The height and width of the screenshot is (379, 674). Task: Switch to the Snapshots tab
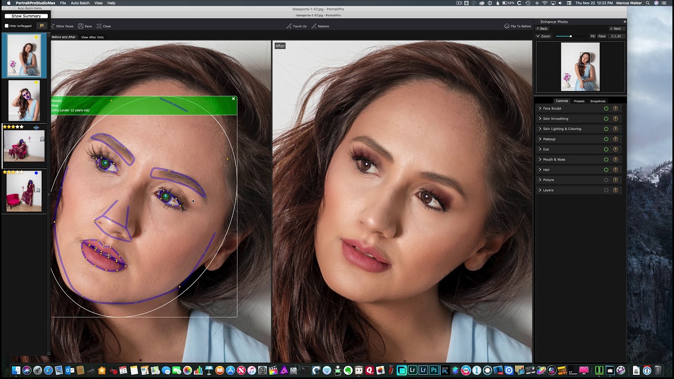click(x=598, y=101)
